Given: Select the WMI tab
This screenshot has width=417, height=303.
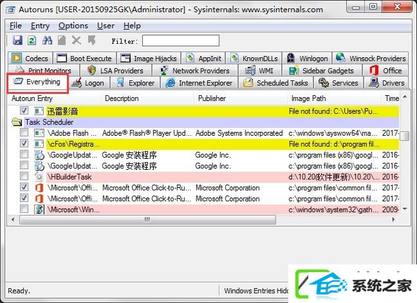Looking at the screenshot, I should pos(259,71).
